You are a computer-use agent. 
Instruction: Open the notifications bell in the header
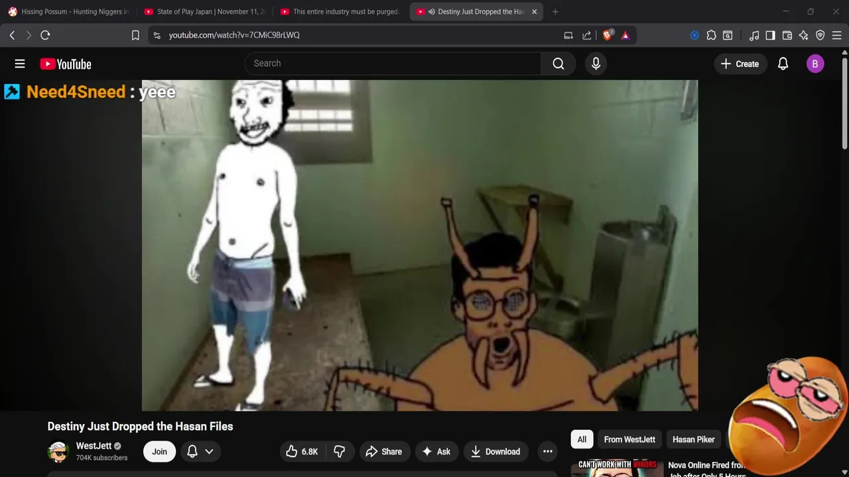click(783, 64)
